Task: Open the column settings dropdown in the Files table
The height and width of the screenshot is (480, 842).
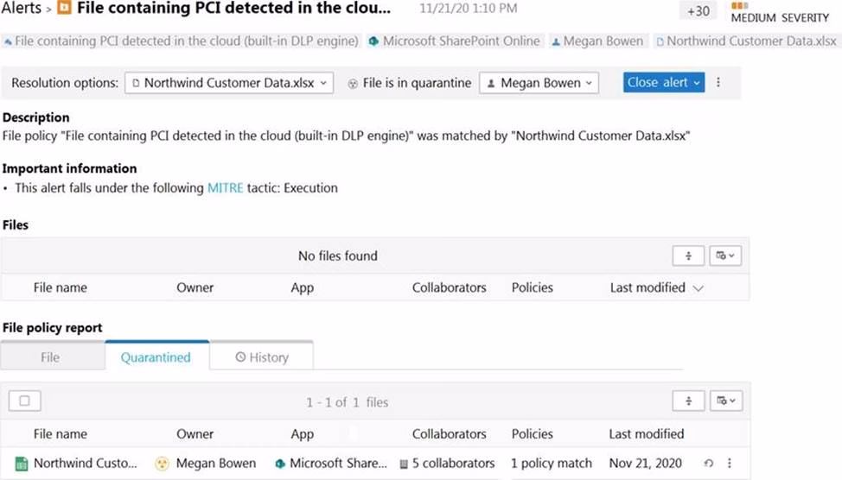Action: pyautogui.click(x=724, y=256)
